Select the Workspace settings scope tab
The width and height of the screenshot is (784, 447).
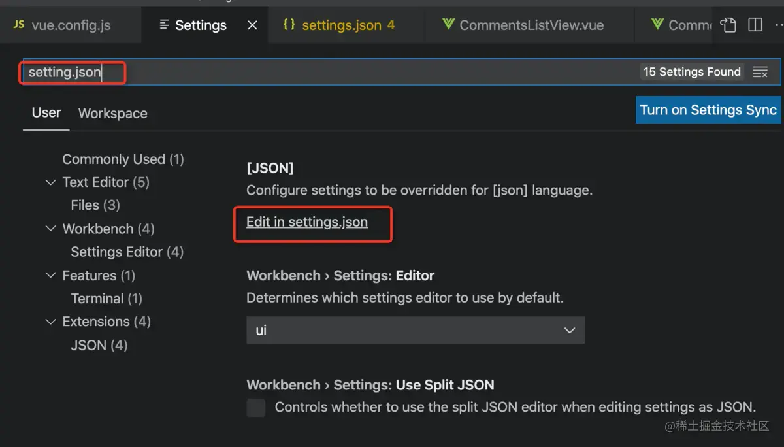tap(113, 114)
